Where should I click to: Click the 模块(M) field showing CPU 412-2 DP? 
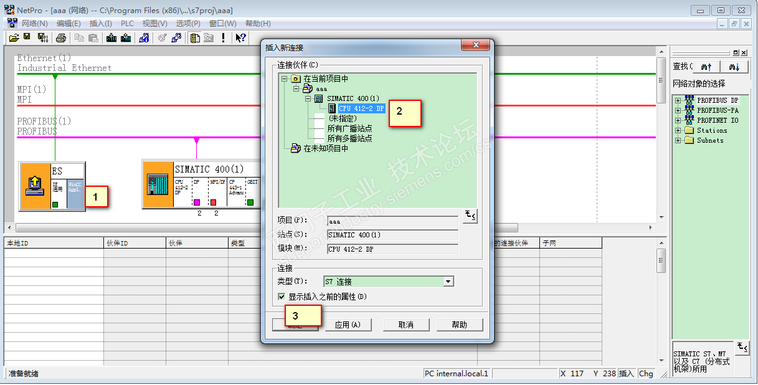click(x=392, y=249)
